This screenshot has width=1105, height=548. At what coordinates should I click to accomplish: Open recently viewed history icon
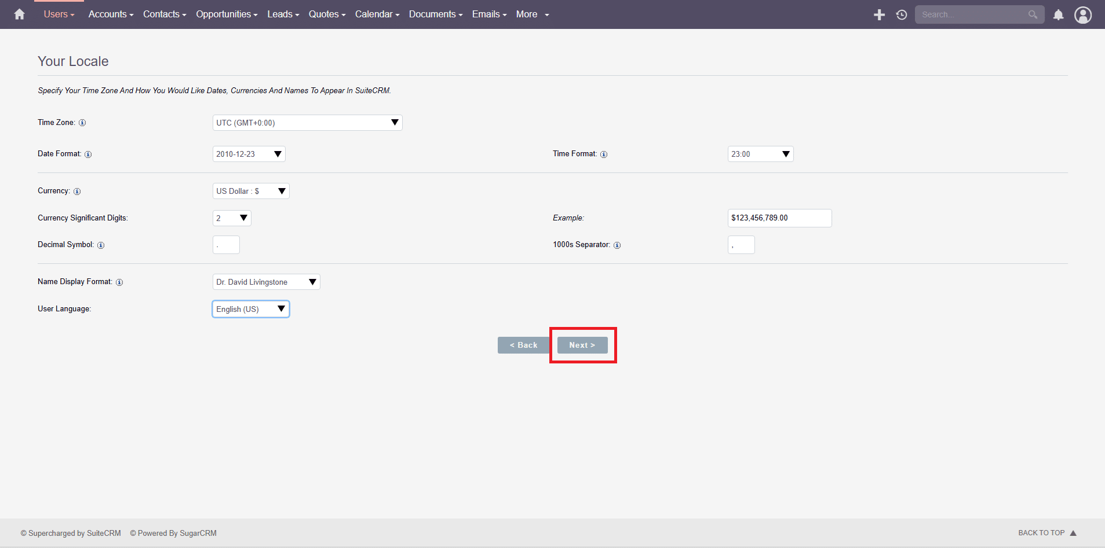pyautogui.click(x=901, y=14)
